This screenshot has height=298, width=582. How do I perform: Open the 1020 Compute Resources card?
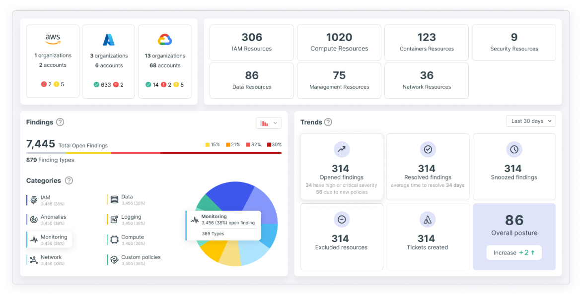click(x=339, y=43)
